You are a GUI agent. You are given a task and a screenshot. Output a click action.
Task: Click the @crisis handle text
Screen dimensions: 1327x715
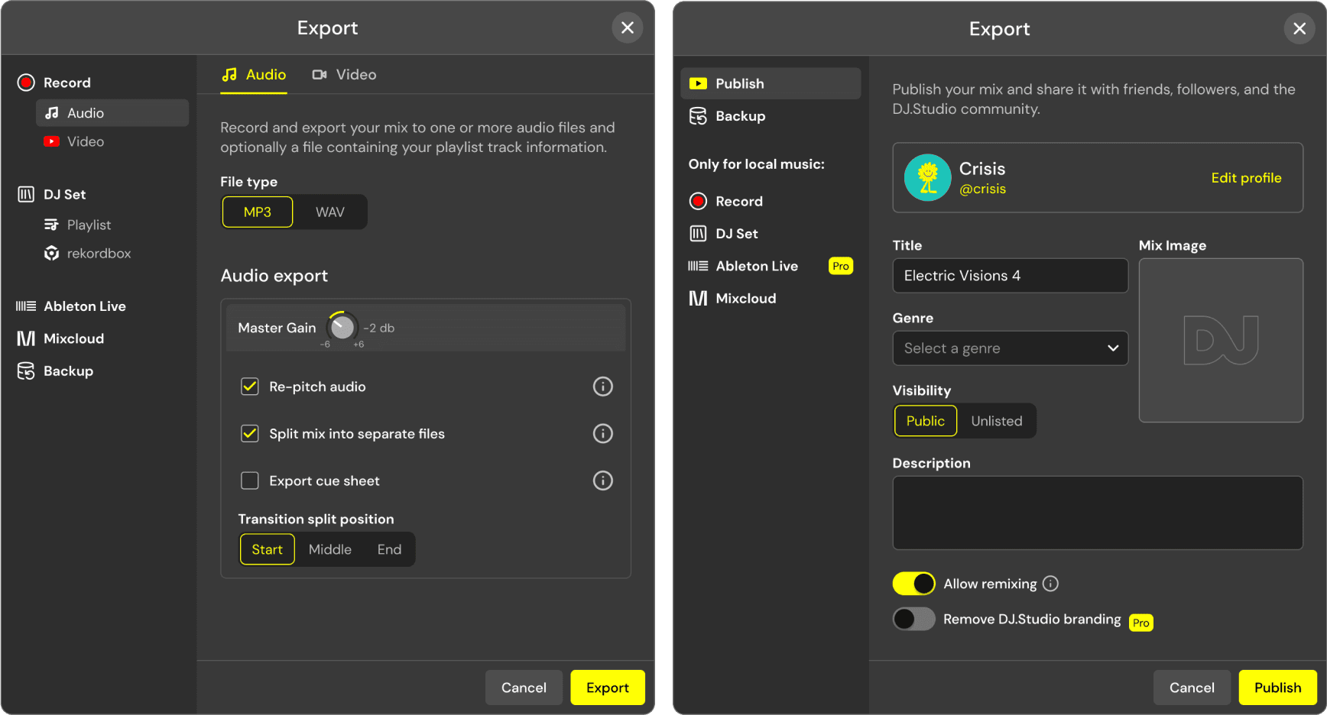(982, 189)
